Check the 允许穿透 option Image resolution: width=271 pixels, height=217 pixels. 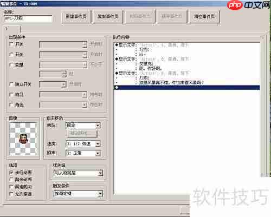(x=11, y=194)
